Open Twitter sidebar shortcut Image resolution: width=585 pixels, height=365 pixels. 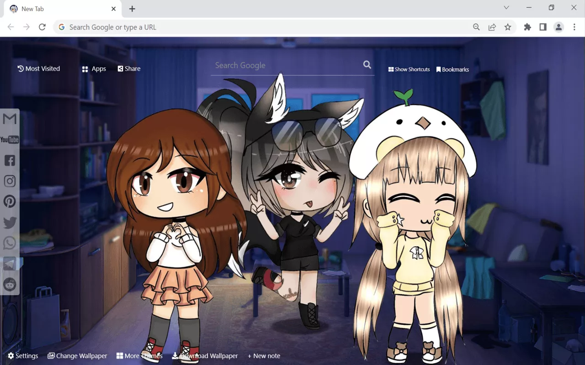click(x=10, y=222)
